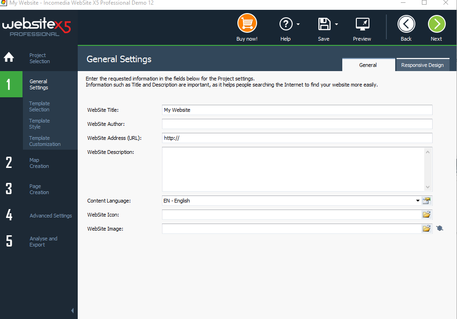Maximize the WebSite X5 window
Image resolution: width=457 pixels, height=319 pixels.
point(424,3)
